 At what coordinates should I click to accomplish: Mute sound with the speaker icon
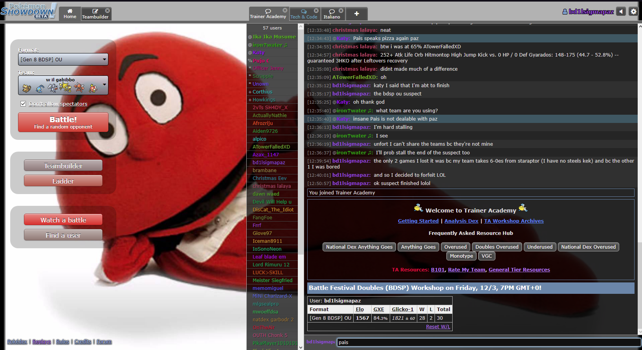[621, 11]
